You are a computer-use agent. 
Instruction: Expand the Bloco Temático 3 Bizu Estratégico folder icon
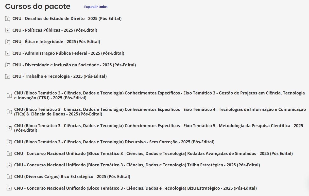coord(9,188)
